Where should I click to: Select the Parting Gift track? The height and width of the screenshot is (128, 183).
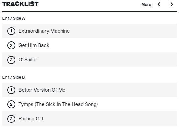[31, 119]
